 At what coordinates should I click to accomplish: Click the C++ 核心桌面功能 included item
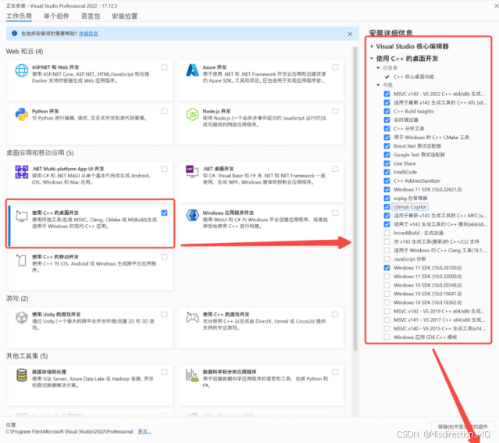tap(414, 77)
